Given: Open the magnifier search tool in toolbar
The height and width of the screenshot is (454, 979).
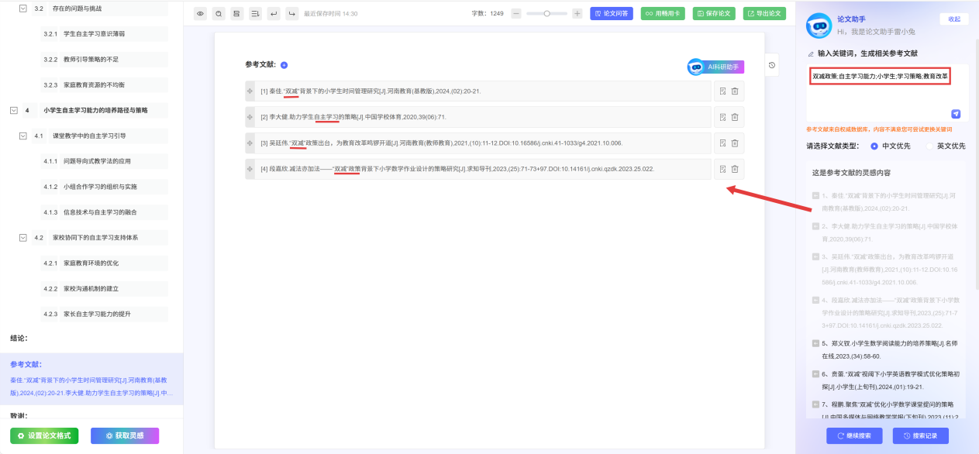Looking at the screenshot, I should pos(219,13).
